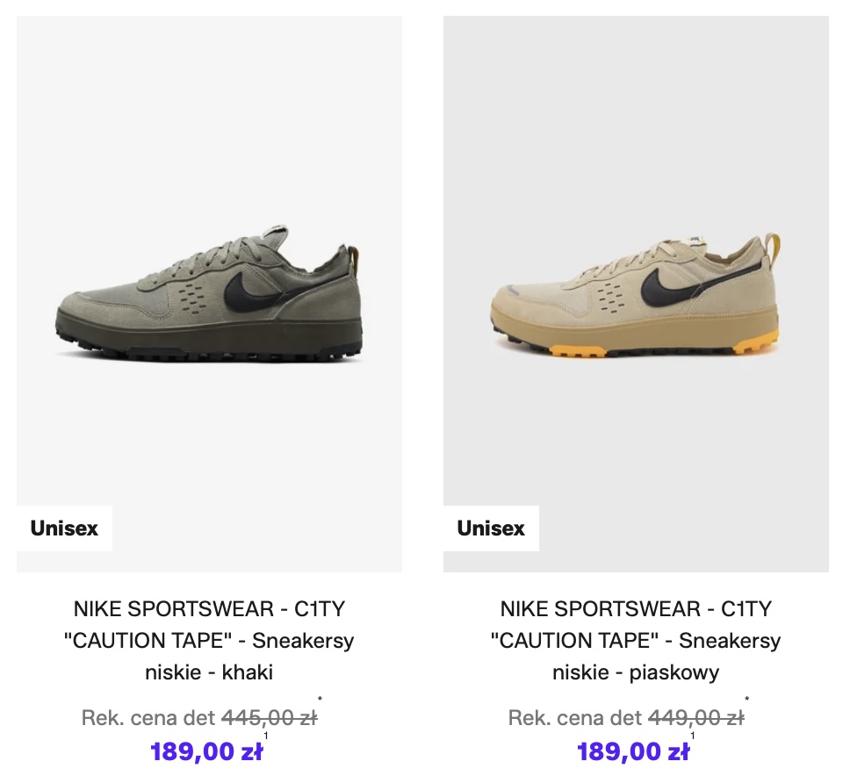Screen dimensions: 850x783
Task: Open the khaki sneaker product photo
Action: coord(209,263)
